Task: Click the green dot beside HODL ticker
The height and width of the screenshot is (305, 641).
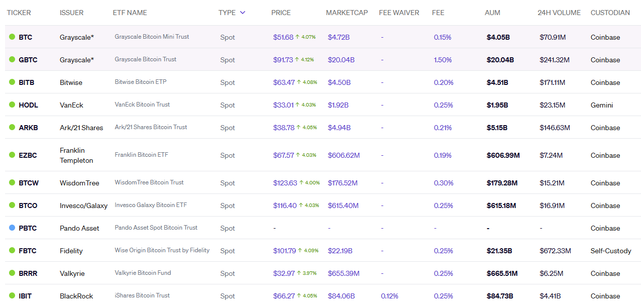Action: [12, 105]
